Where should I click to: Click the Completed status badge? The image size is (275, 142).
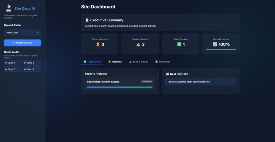[x=147, y=82]
